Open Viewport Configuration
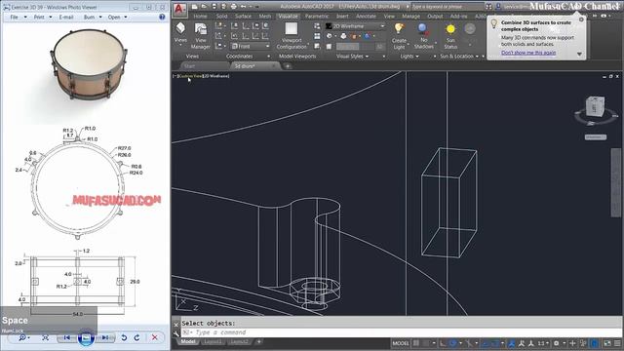 (x=292, y=35)
